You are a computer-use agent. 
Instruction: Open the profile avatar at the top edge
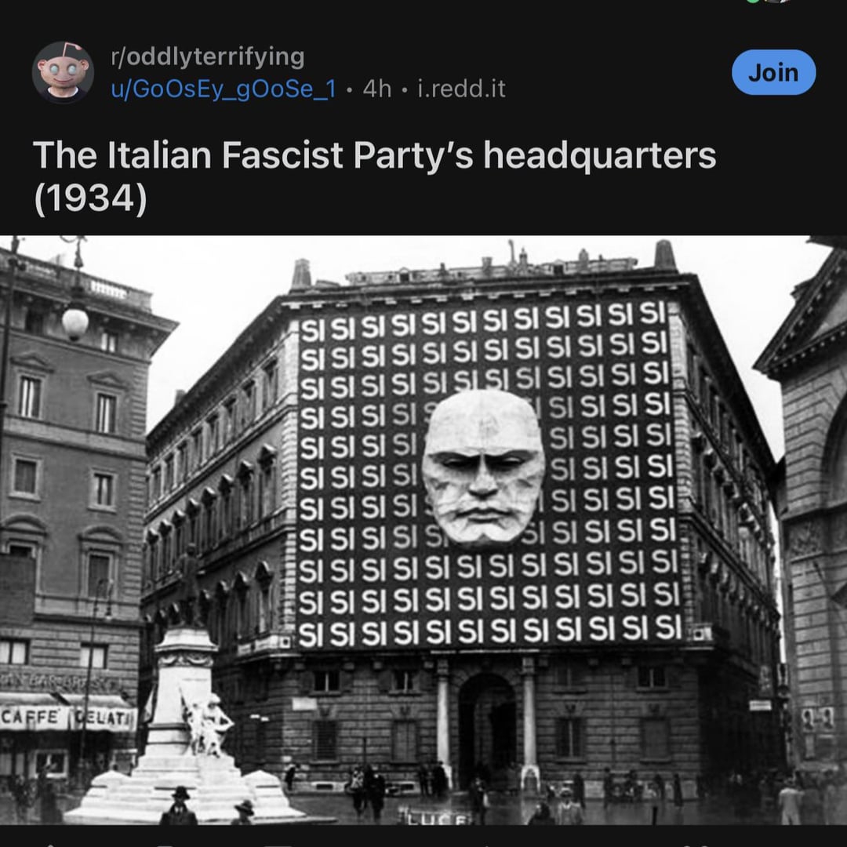(778, 2)
